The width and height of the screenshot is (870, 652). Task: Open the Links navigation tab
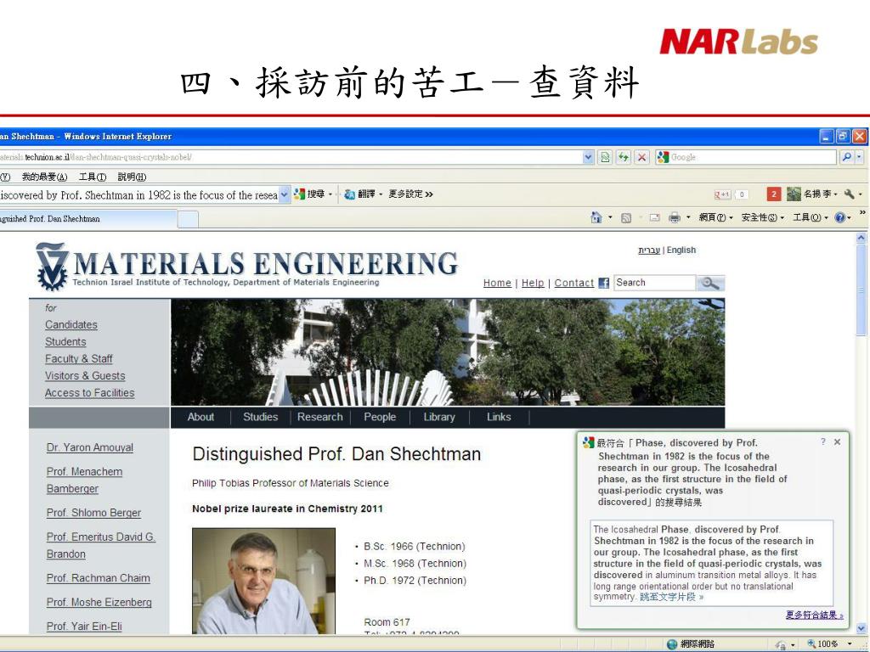click(x=498, y=417)
